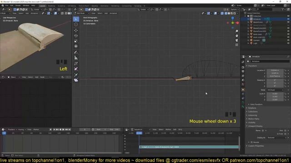Click the timeline current frame marker
The width and height of the screenshot is (291, 163).
click(x=4, y=133)
